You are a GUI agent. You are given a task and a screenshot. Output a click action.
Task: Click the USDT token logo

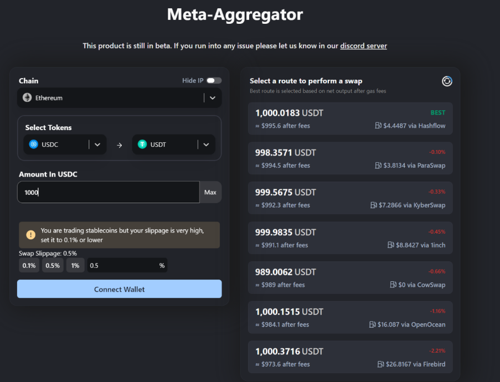pos(142,144)
